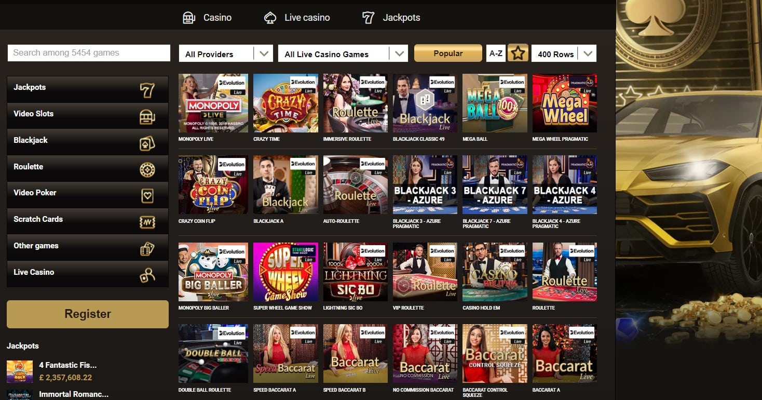Open Blackjack Classic 49 thumbnail
Screen dimensions: 762x400
[x=425, y=103]
